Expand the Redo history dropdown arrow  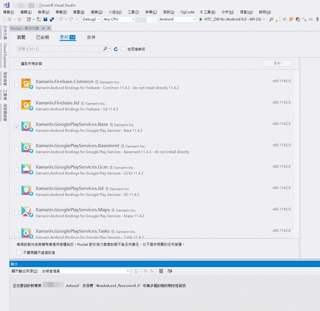pyautogui.click(x=77, y=19)
